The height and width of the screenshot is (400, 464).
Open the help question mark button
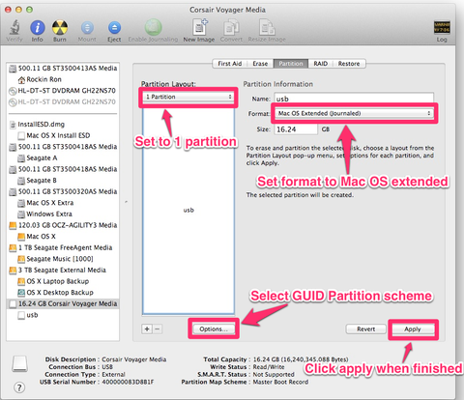click(19, 387)
